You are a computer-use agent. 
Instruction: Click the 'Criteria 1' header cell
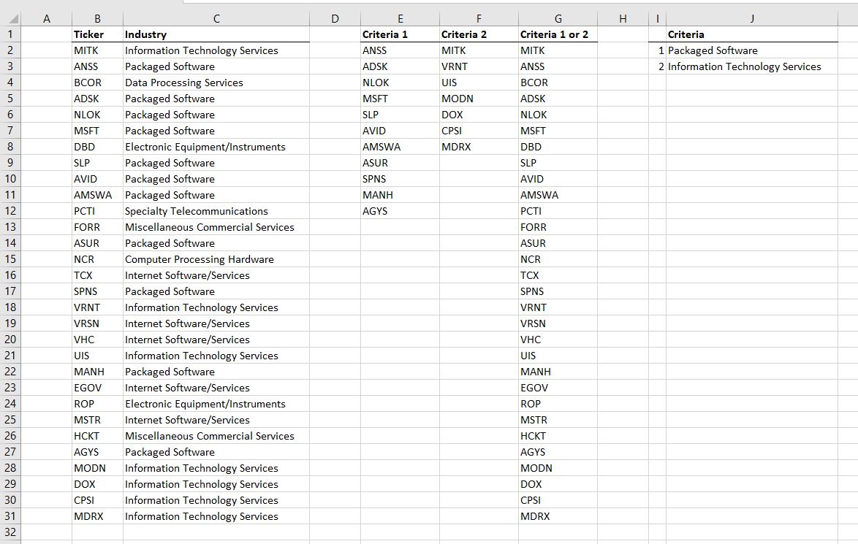pyautogui.click(x=400, y=34)
